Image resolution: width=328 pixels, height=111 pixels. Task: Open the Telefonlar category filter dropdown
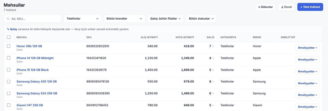pos(83,19)
